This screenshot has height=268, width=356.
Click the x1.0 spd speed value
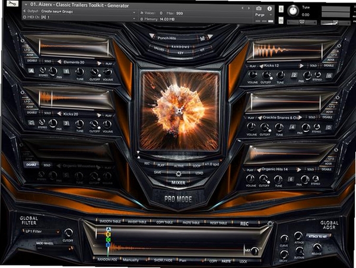click(x=212, y=165)
